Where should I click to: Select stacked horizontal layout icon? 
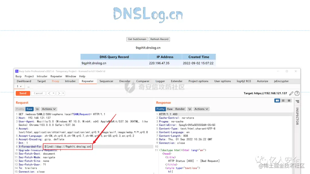tap(283, 100)
